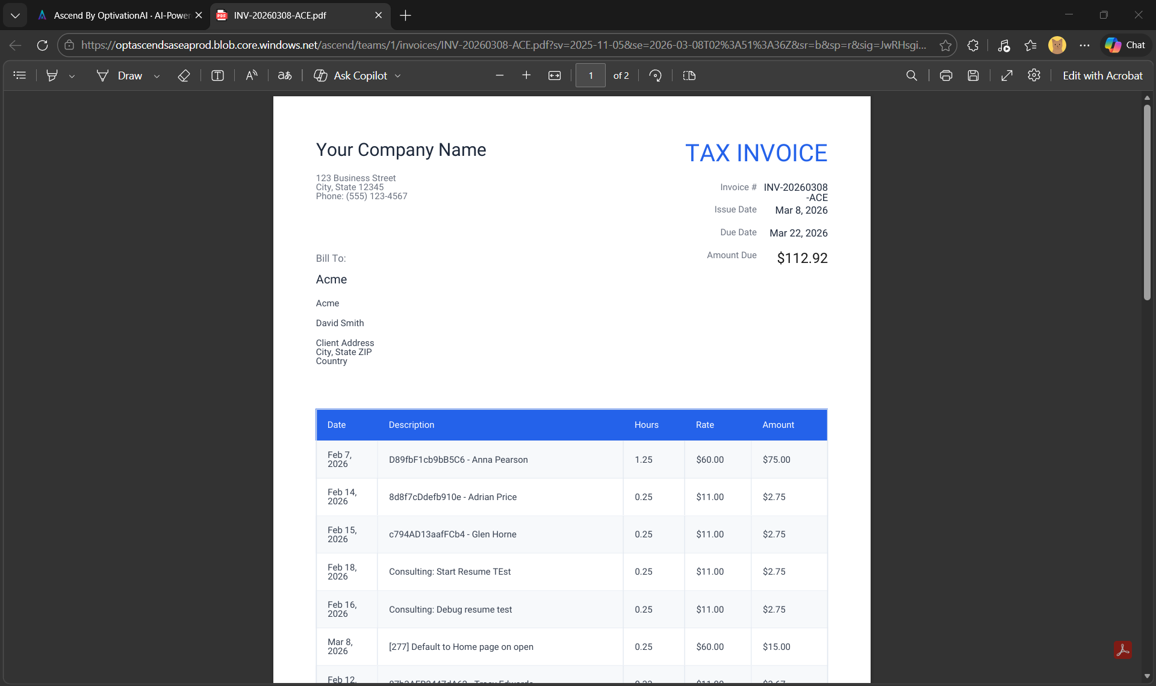Print the invoice PDF
The width and height of the screenshot is (1156, 686).
(946, 75)
